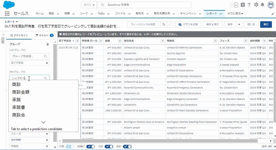Open the 見積 tab dropdown chevron
Viewport: 276px width, 150px height.
[73, 14]
